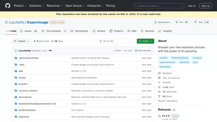Click the Notifications bell button
Image resolution: width=217 pixels, height=122 pixels.
tap(162, 22)
